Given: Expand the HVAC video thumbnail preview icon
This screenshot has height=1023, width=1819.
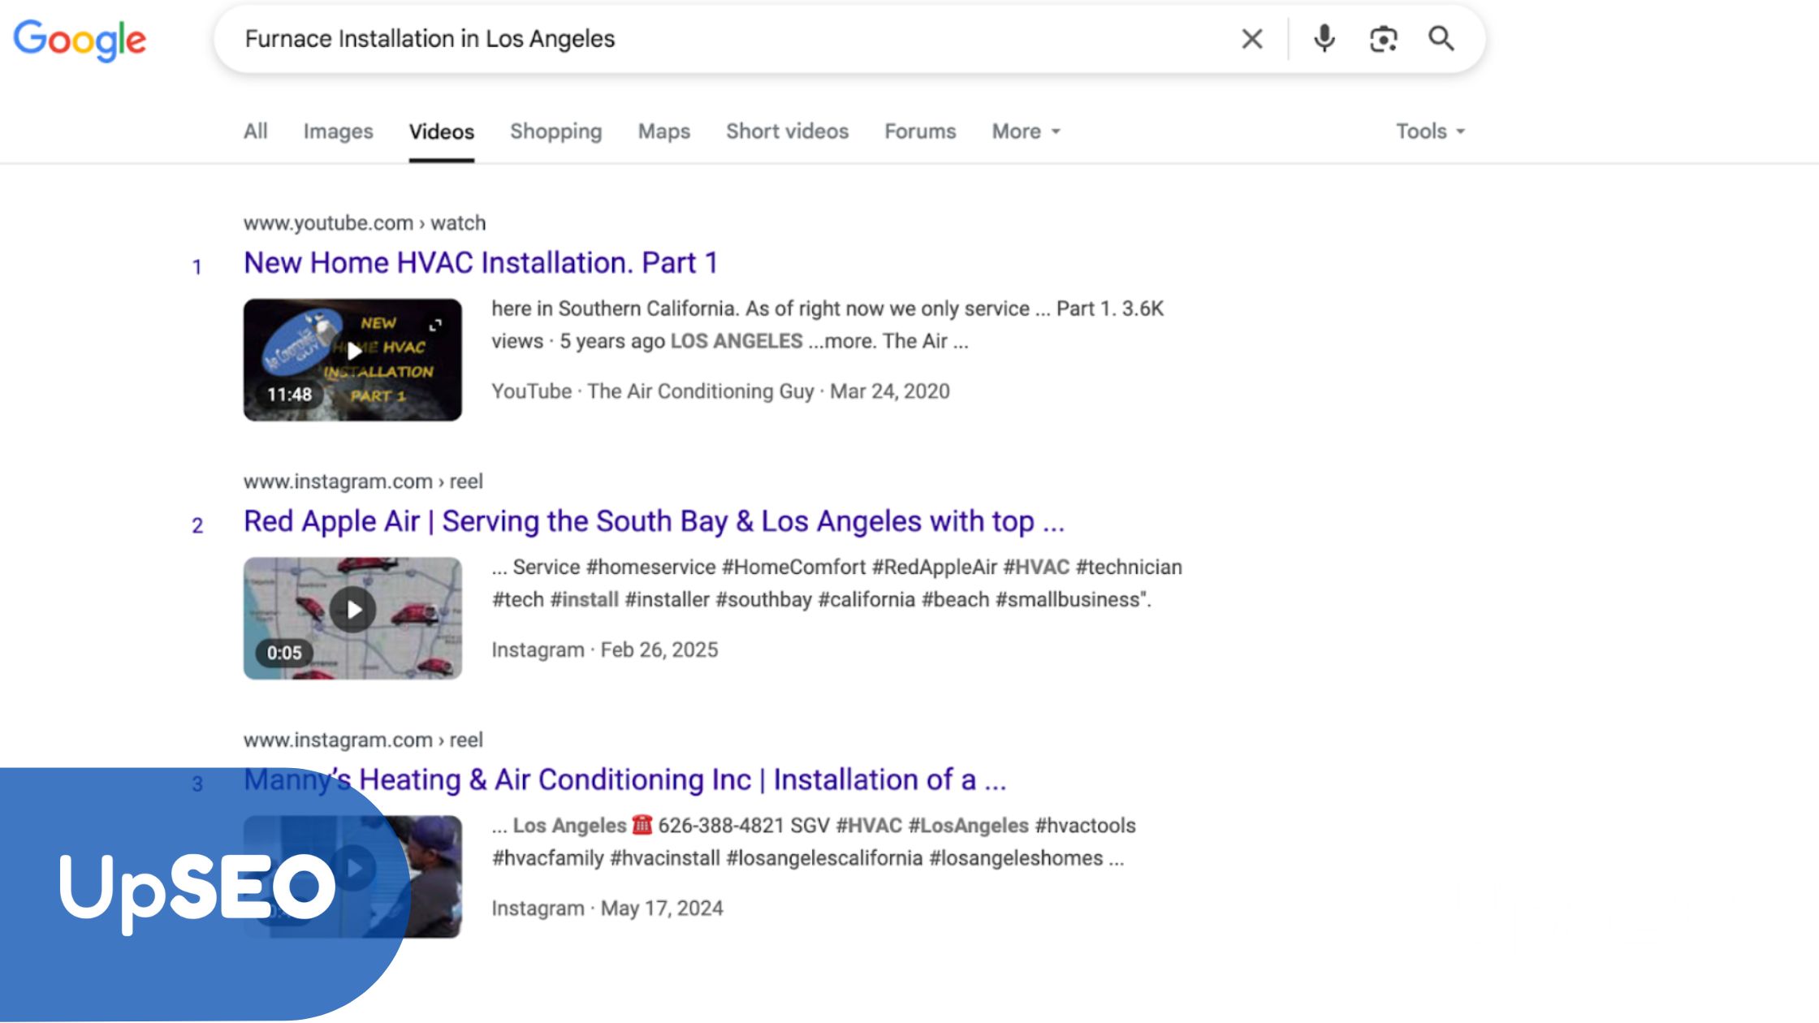Looking at the screenshot, I should coord(435,326).
